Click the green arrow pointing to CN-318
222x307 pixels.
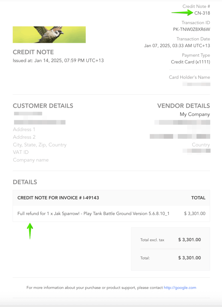tap(182, 13)
